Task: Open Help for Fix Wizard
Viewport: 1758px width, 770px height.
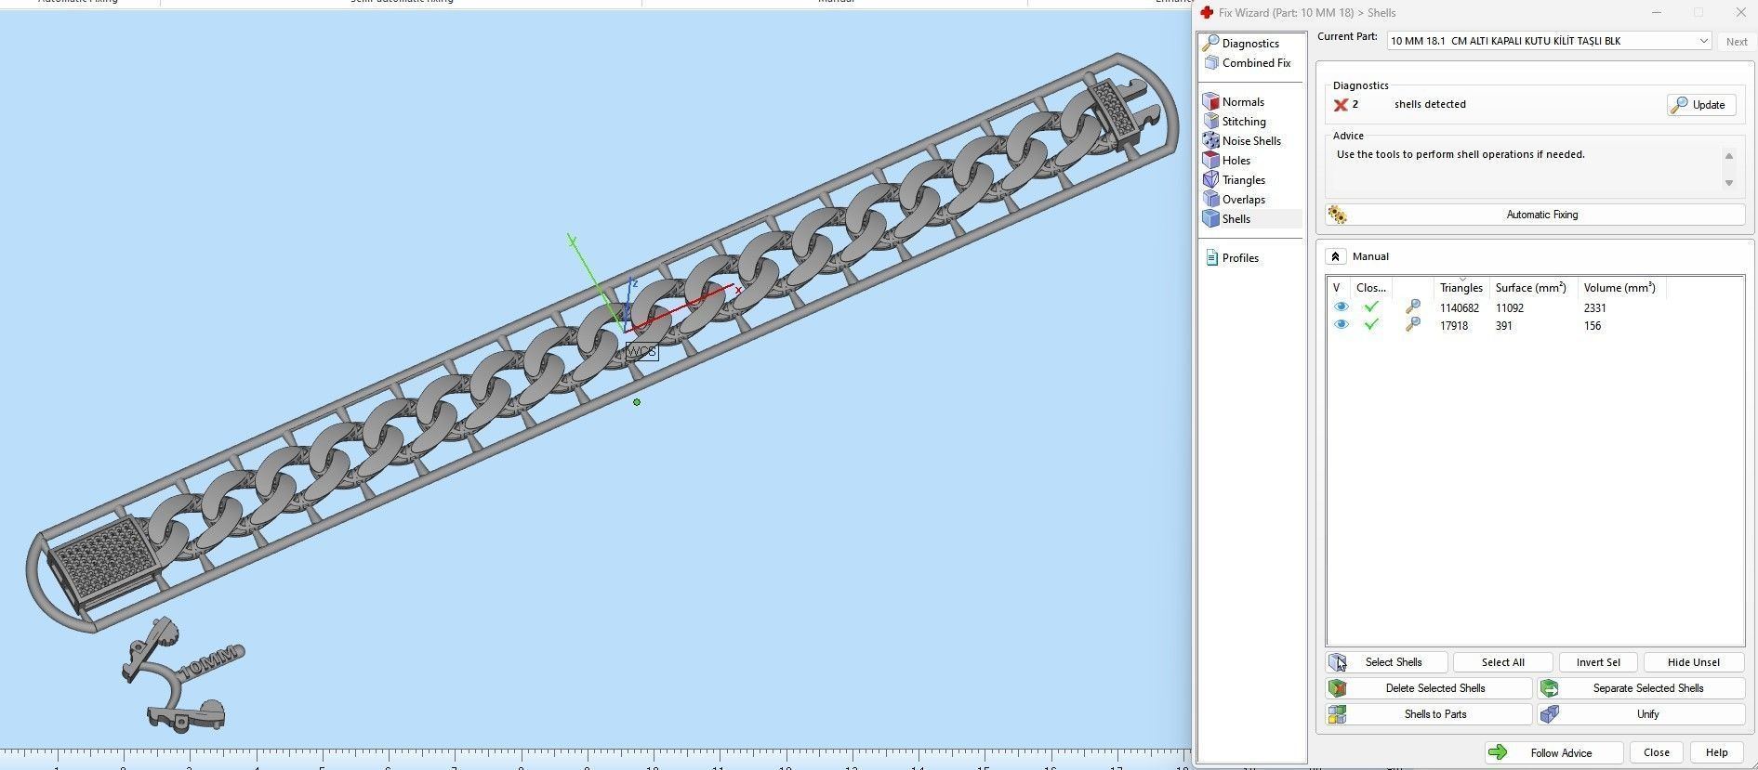Action: click(1717, 752)
